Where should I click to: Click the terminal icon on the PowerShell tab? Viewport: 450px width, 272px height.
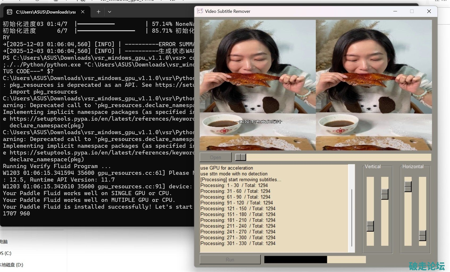coord(10,12)
